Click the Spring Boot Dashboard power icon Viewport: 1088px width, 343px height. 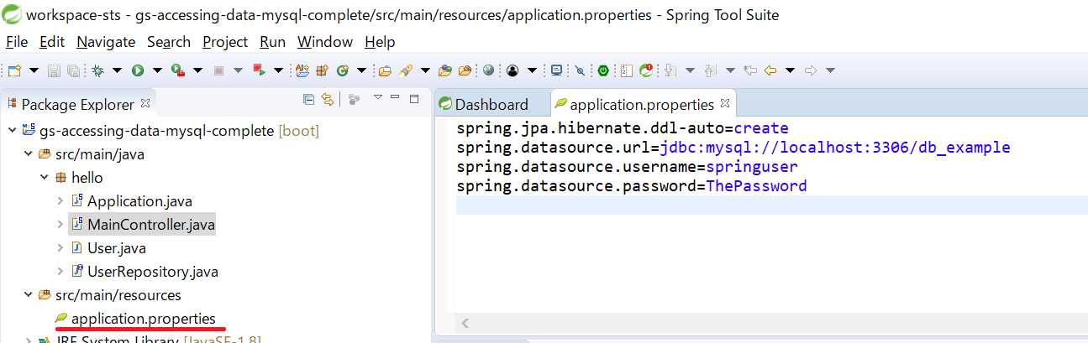pyautogui.click(x=603, y=70)
